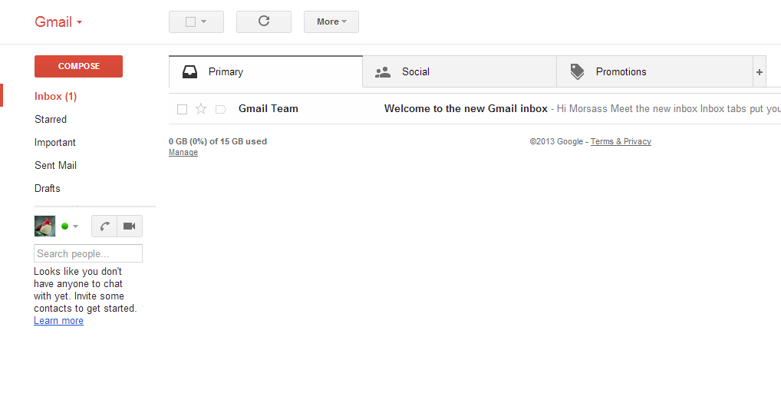
Task: Switch to the Social tab
Action: coord(460,72)
